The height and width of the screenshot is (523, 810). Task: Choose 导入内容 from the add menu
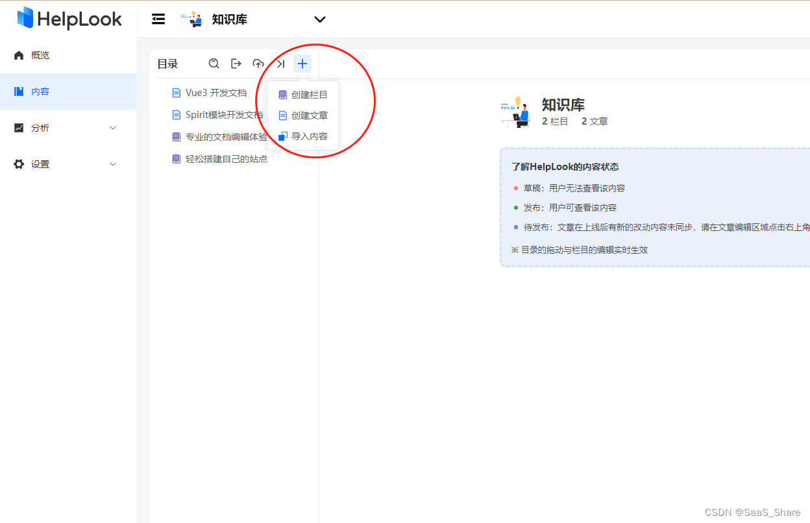click(x=303, y=136)
